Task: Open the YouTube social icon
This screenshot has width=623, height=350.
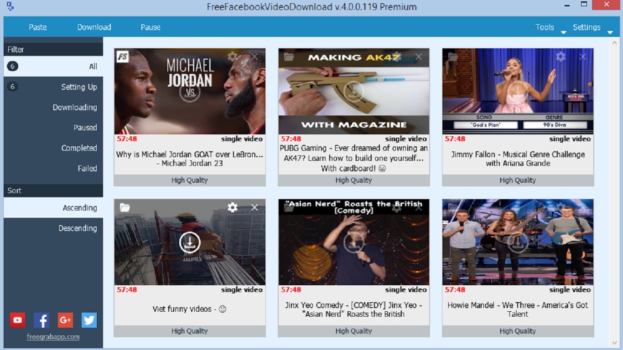Action: [17, 320]
